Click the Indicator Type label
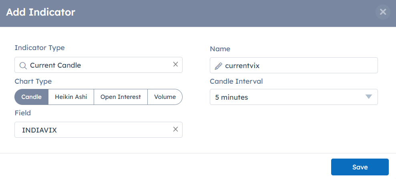This screenshot has height=179, width=396. tap(40, 48)
